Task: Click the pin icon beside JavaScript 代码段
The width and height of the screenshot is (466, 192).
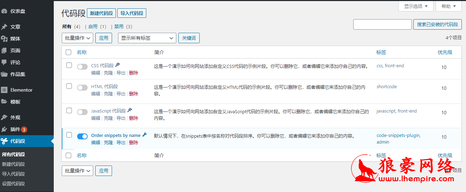Action: pos(130,110)
